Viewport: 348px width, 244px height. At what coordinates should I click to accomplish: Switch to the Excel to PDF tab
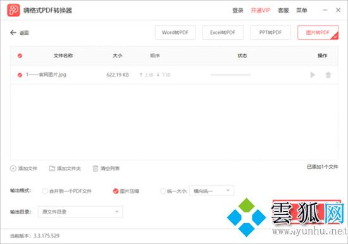pyautogui.click(x=223, y=33)
